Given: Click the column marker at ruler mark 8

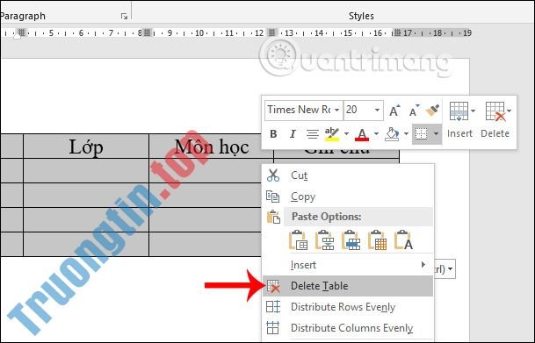Looking at the screenshot, I should (147, 32).
